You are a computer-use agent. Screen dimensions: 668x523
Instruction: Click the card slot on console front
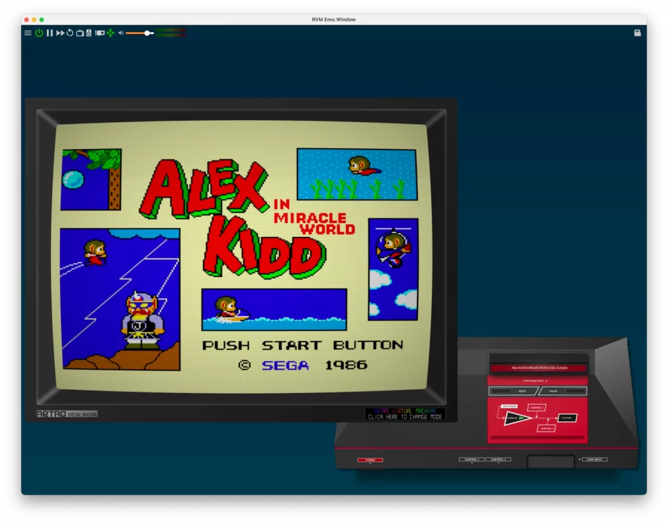point(551,461)
